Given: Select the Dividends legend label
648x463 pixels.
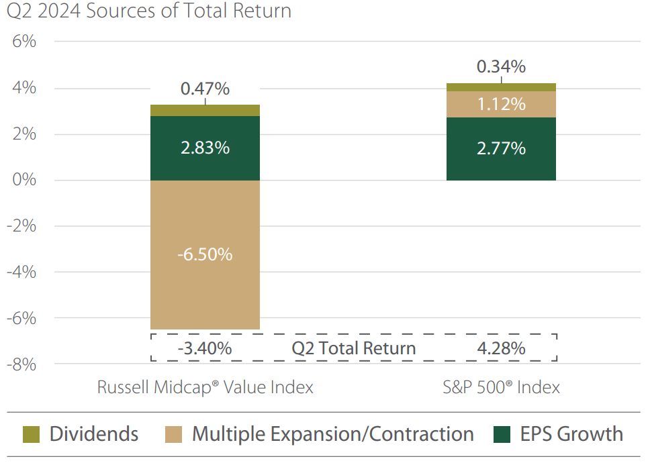Looking at the screenshot, I should 94,434.
